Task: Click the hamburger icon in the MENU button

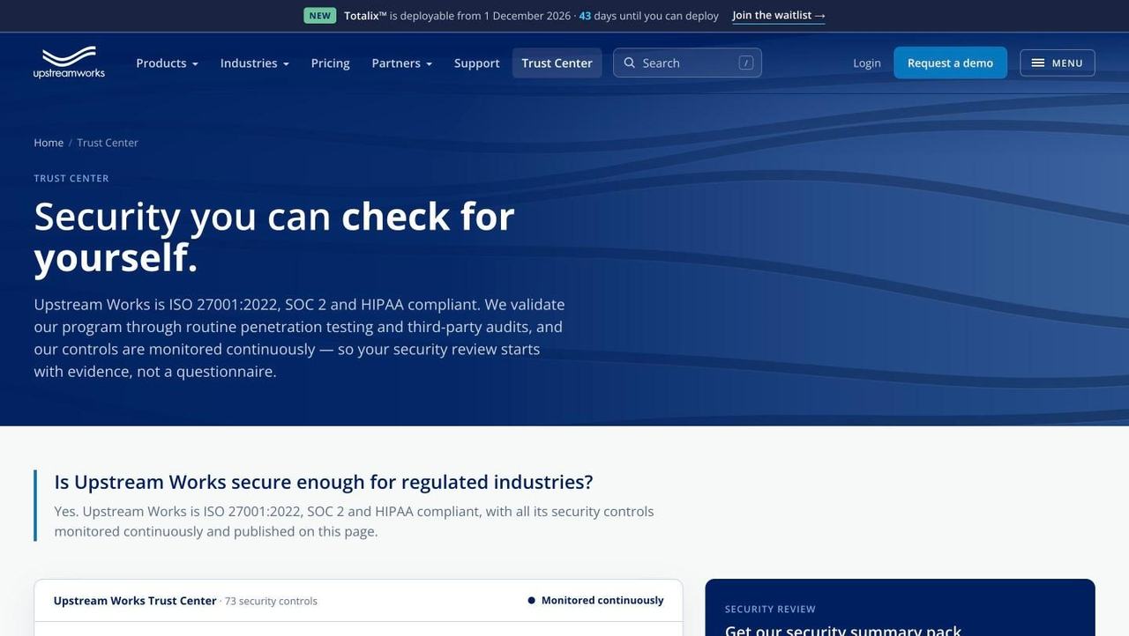Action: tap(1038, 63)
